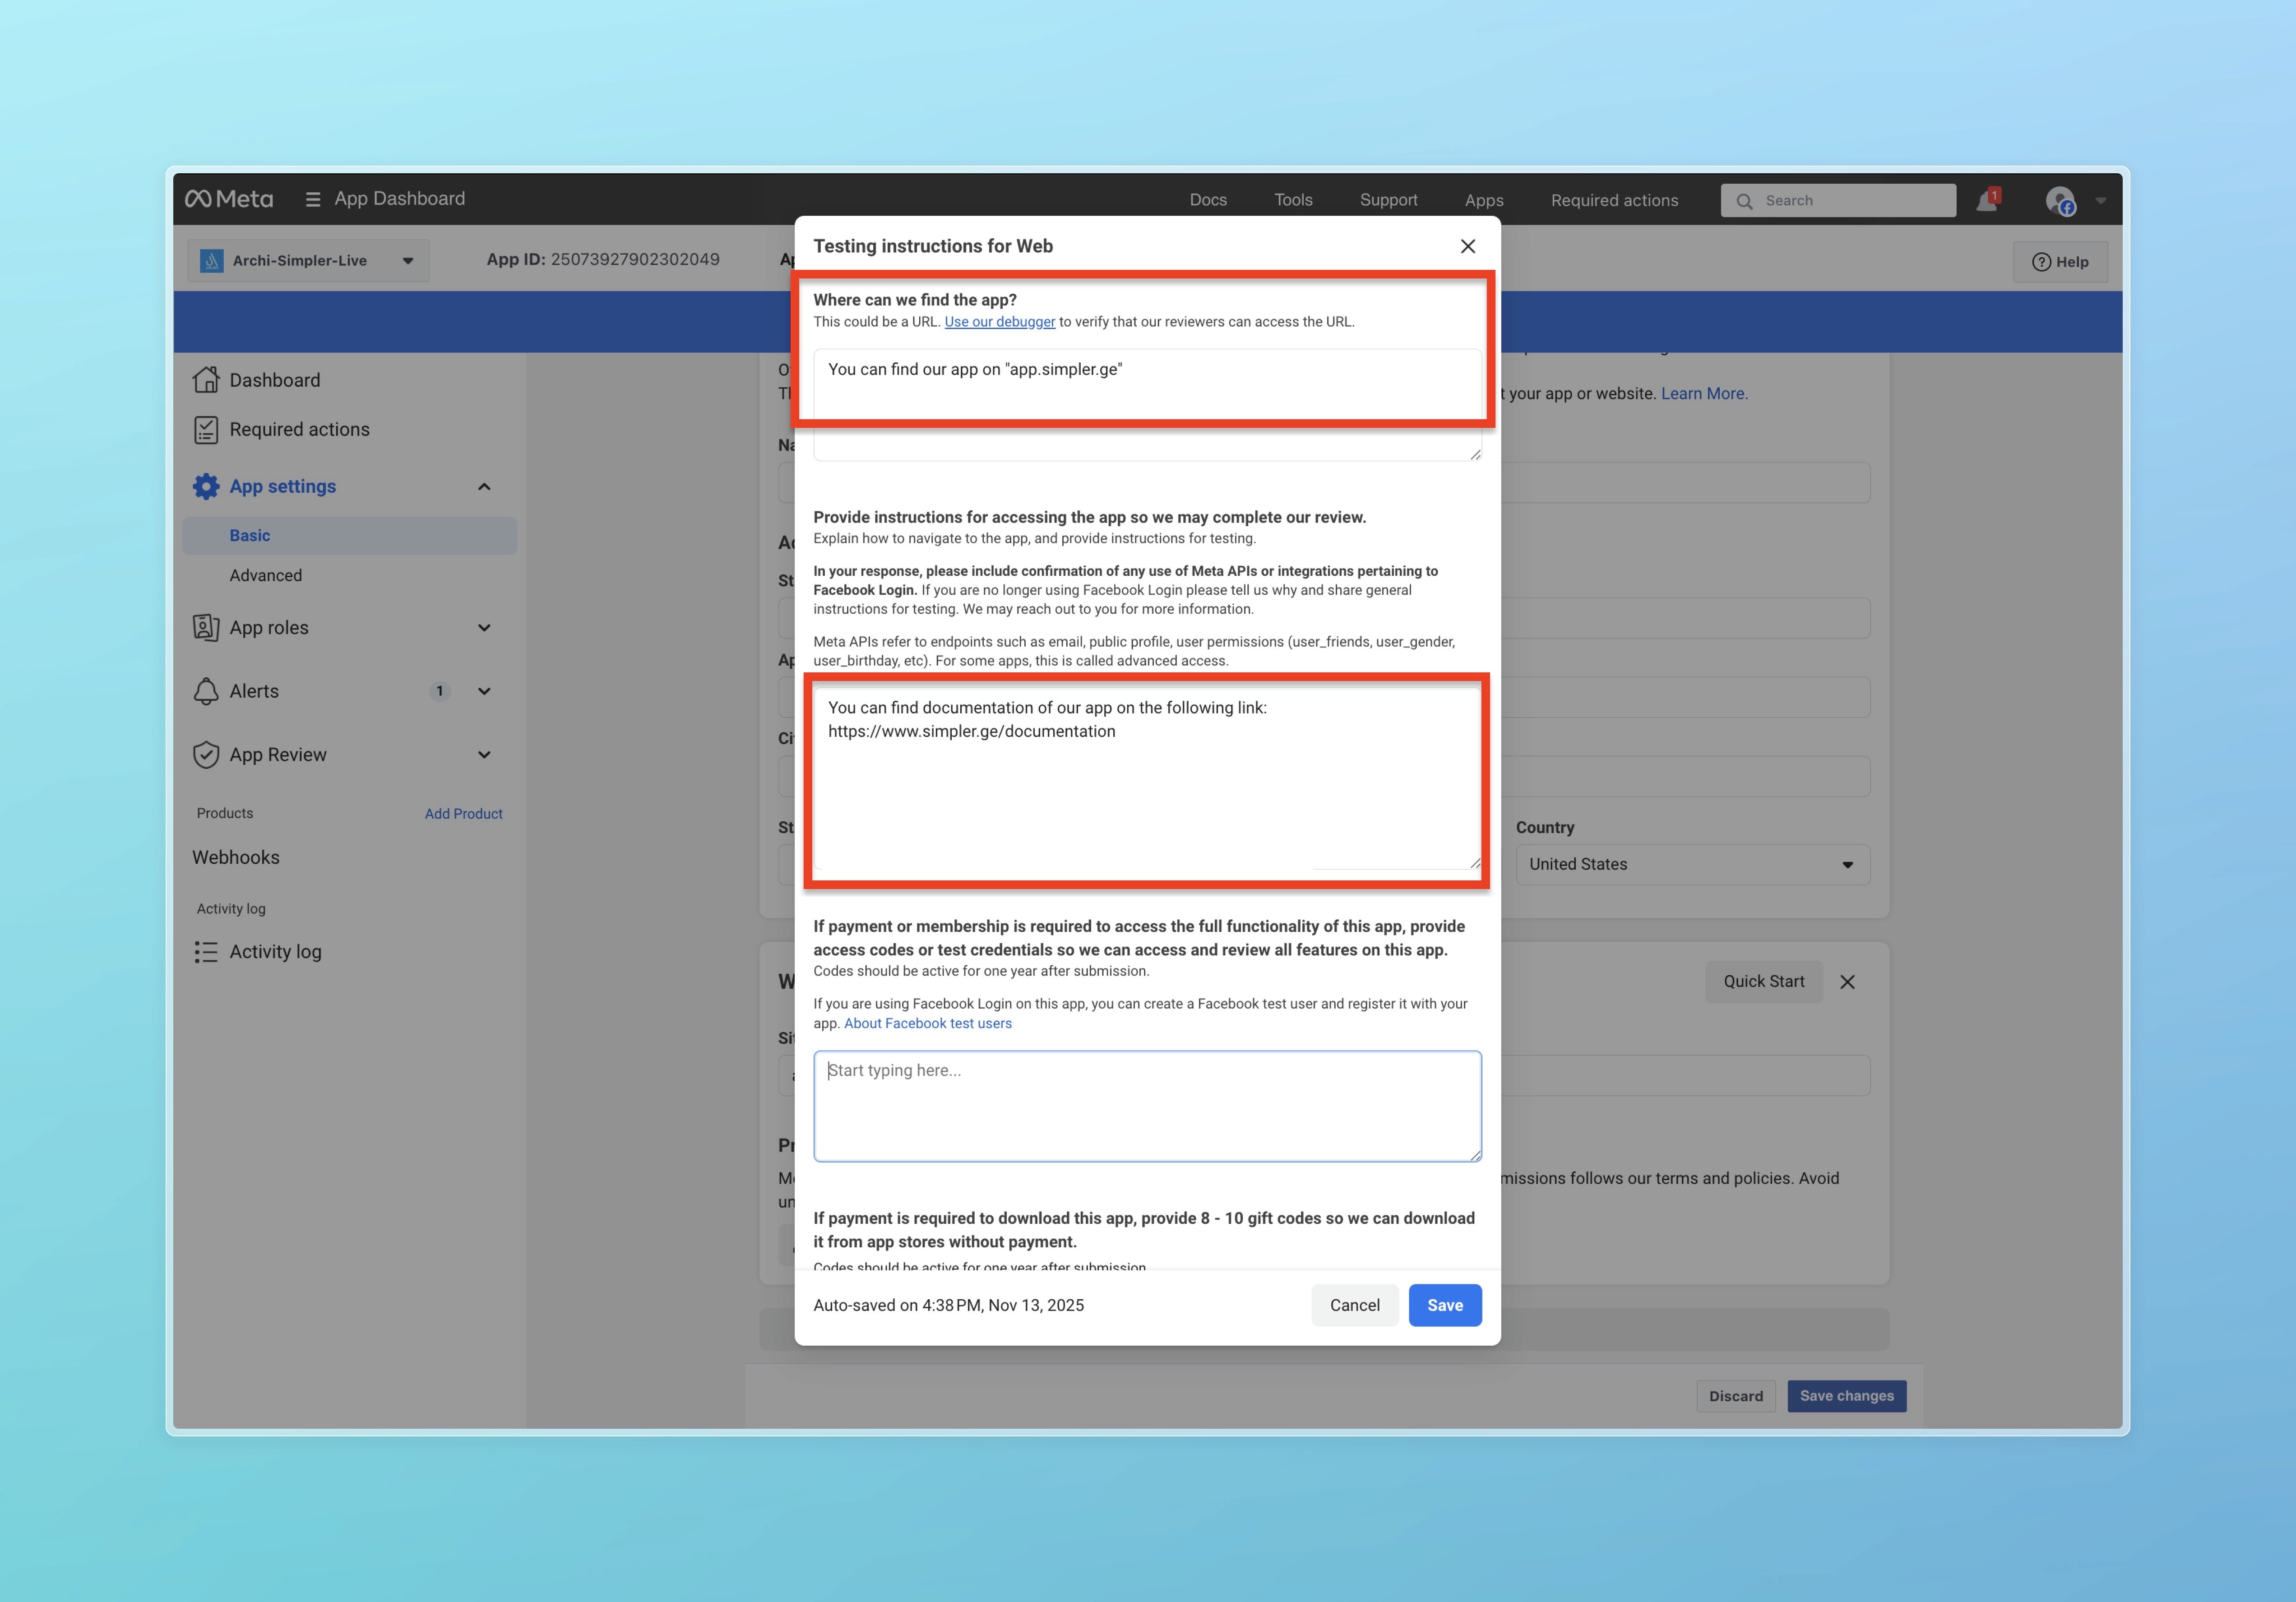Click the hamburger menu icon beside App Dashboard

(x=313, y=199)
